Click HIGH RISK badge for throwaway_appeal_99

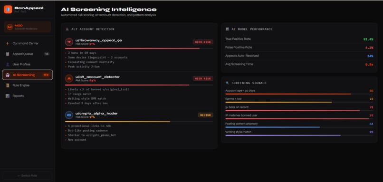tap(203, 42)
